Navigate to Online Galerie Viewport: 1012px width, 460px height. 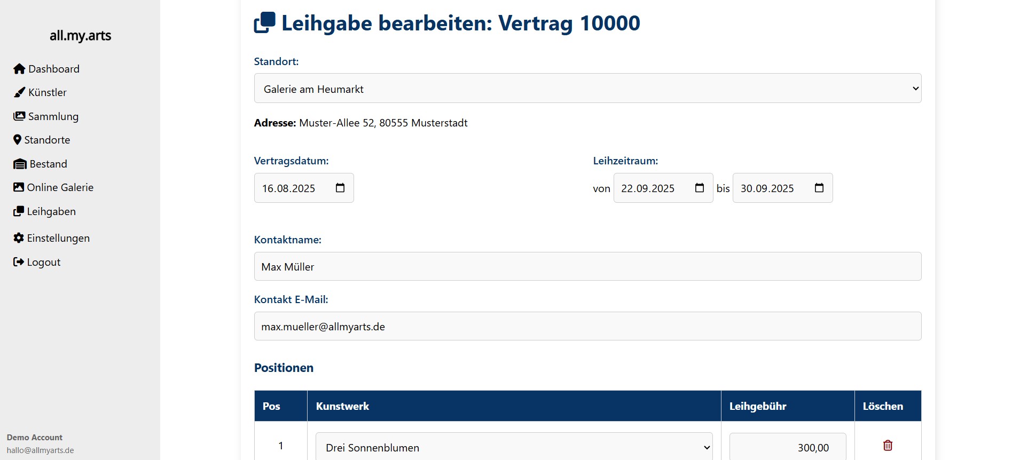tap(60, 187)
